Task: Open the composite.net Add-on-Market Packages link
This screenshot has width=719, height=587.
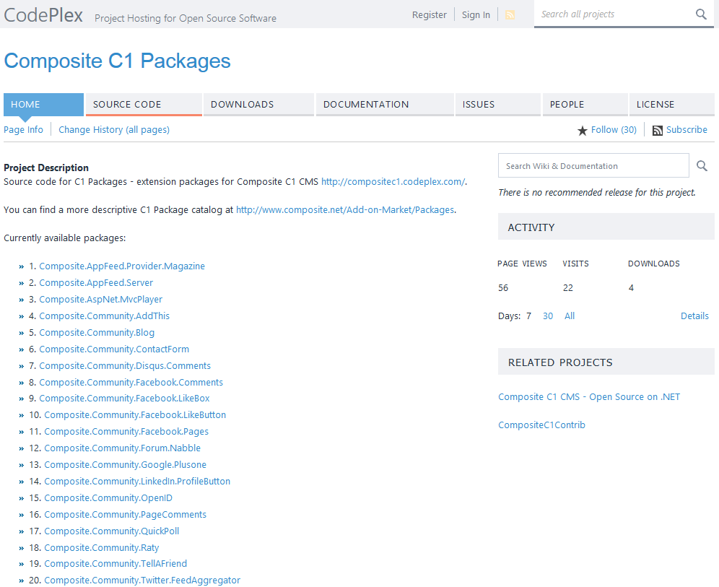Action: click(x=345, y=209)
